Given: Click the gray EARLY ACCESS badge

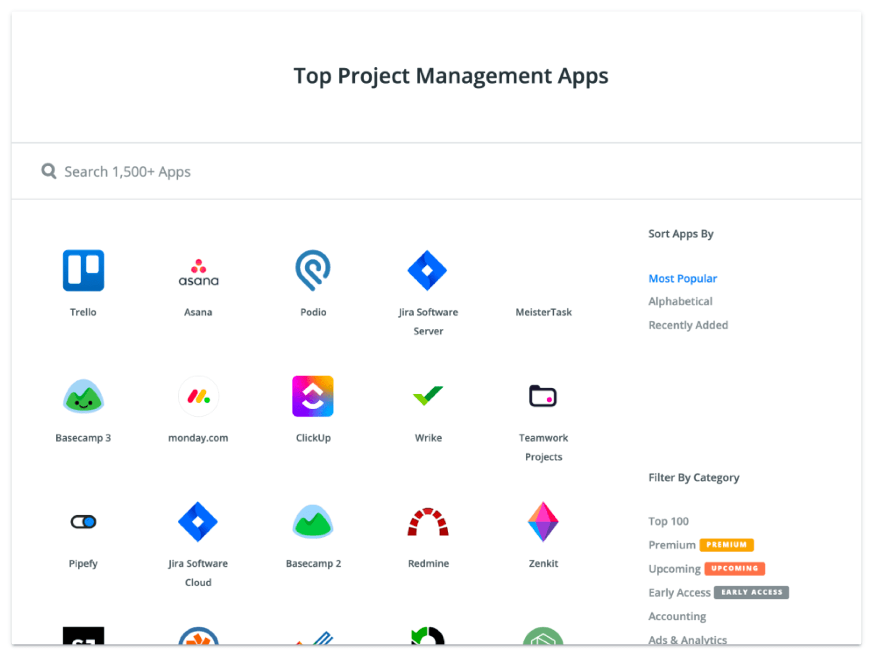Looking at the screenshot, I should (x=751, y=592).
